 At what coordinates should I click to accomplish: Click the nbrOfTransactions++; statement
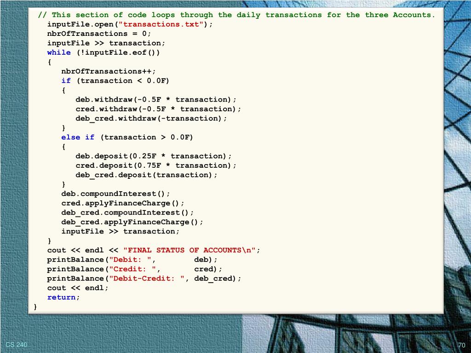click(x=109, y=71)
